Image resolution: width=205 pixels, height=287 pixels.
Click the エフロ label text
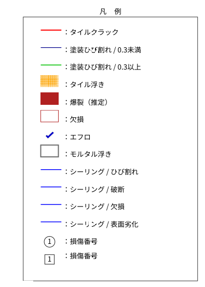pyautogui.click(x=80, y=137)
